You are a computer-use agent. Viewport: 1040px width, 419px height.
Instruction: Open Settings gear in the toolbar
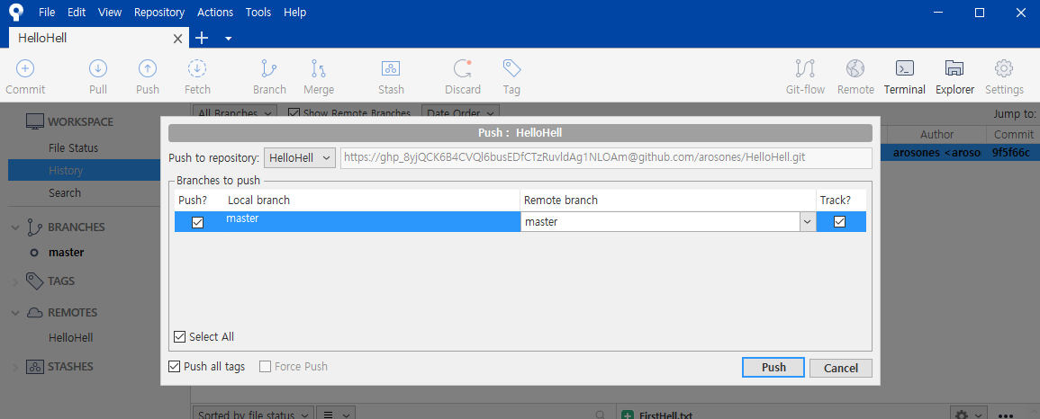point(1003,68)
